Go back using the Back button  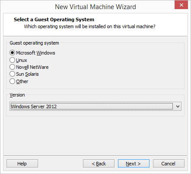click(99, 164)
